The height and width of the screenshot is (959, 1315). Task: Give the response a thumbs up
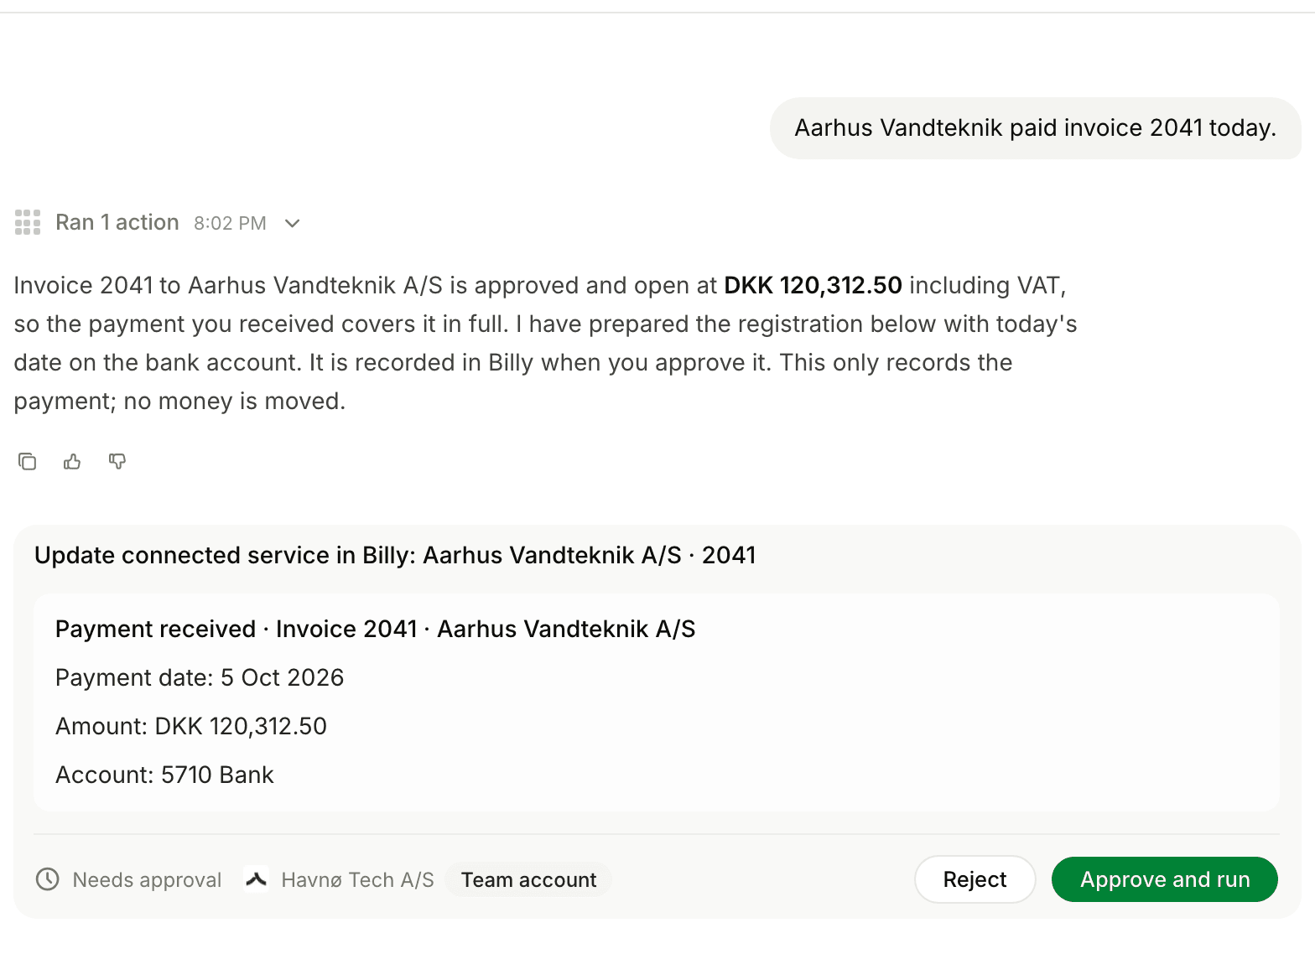pyautogui.click(x=72, y=461)
